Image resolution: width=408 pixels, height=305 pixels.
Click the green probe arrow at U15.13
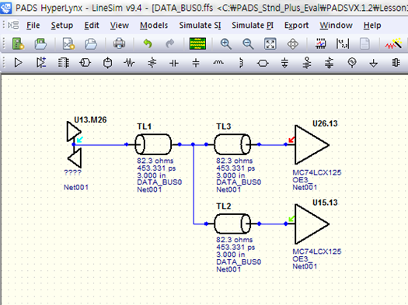point(291,219)
